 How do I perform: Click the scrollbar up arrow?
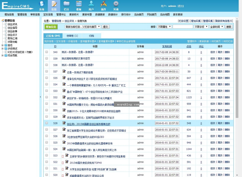pyautogui.click(x=237, y=18)
